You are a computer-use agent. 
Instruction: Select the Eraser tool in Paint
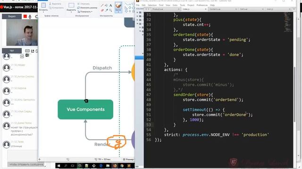coord(102,10)
